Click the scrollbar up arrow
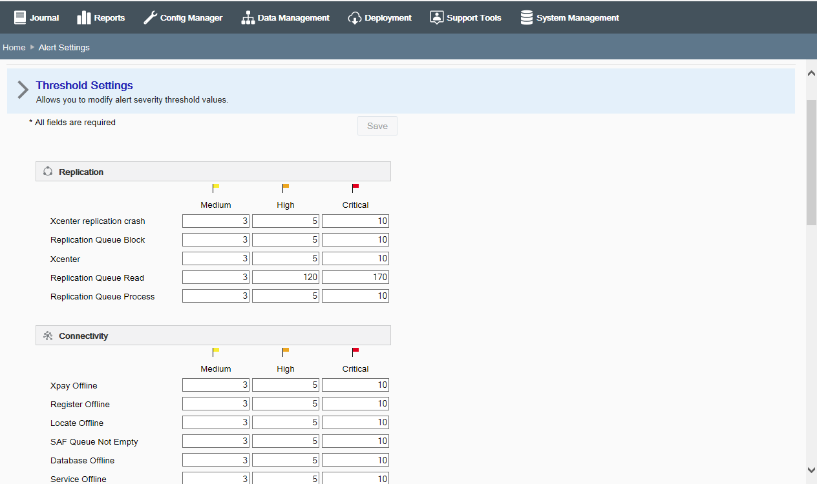Image resolution: width=817 pixels, height=484 pixels. pos(811,74)
